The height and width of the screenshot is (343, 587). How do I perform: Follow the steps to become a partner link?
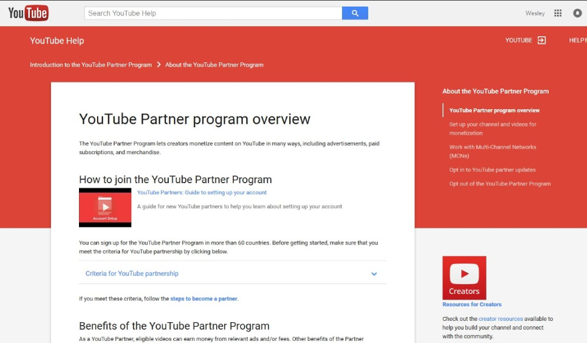tap(203, 299)
